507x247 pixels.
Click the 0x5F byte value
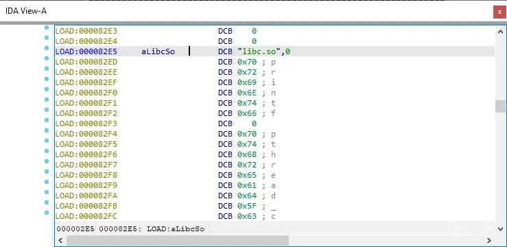click(247, 206)
